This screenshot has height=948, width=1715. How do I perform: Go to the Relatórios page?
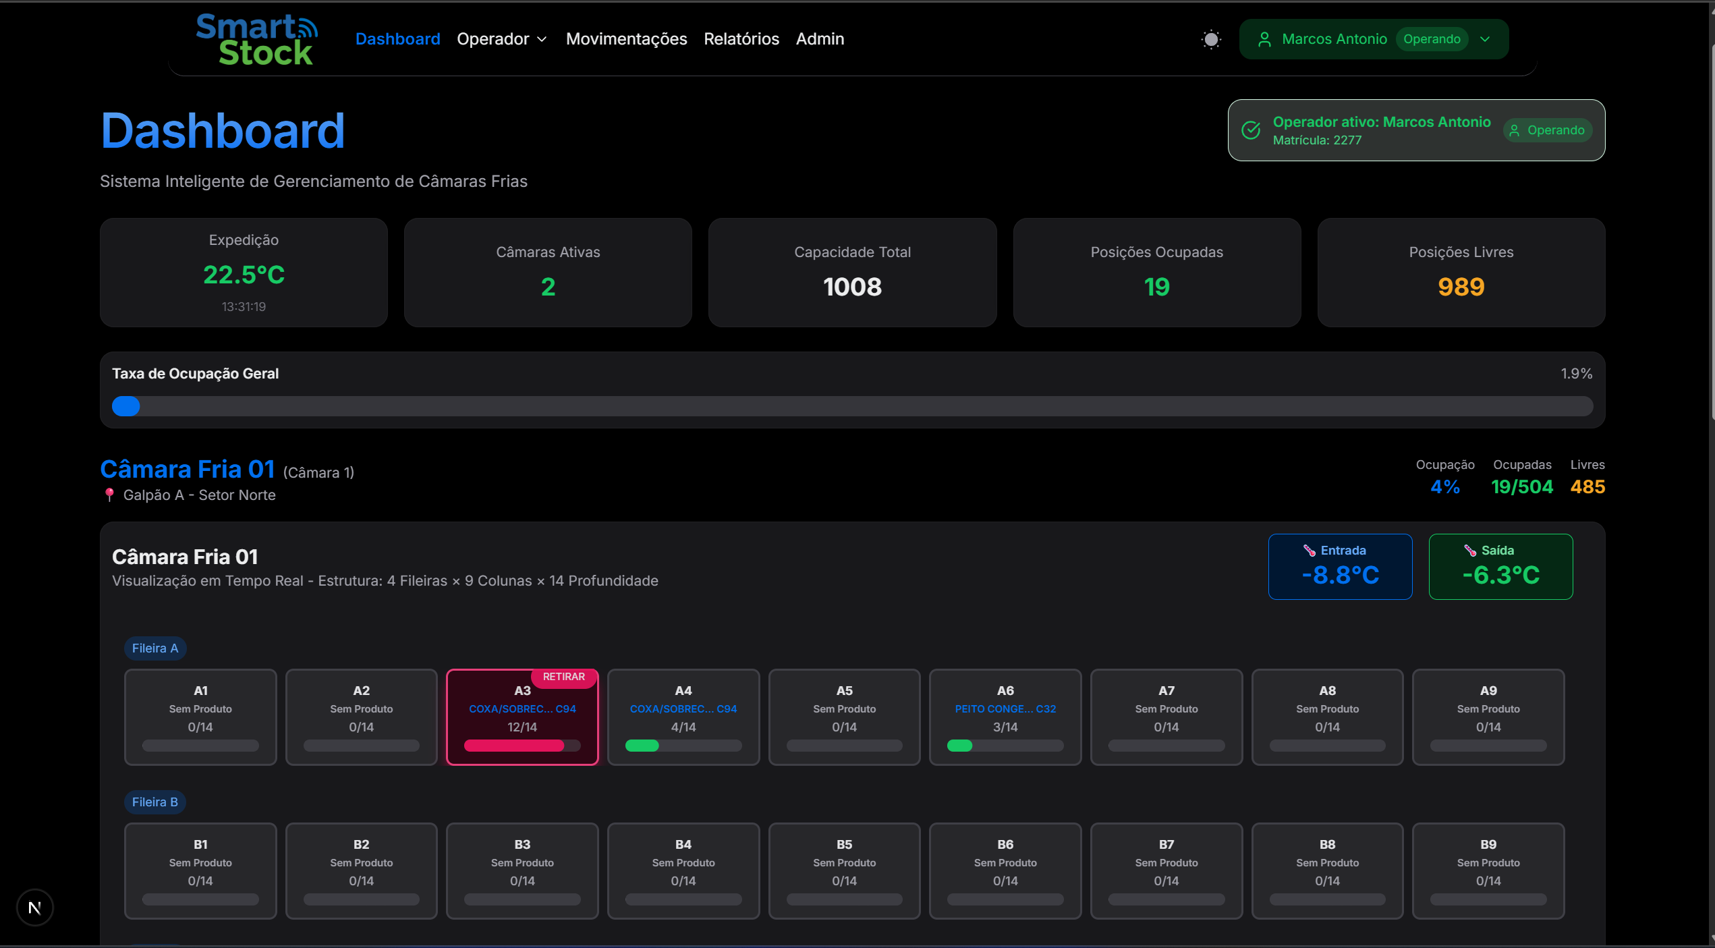741,39
